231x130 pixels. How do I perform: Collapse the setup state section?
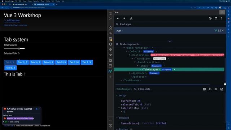tap(117, 95)
